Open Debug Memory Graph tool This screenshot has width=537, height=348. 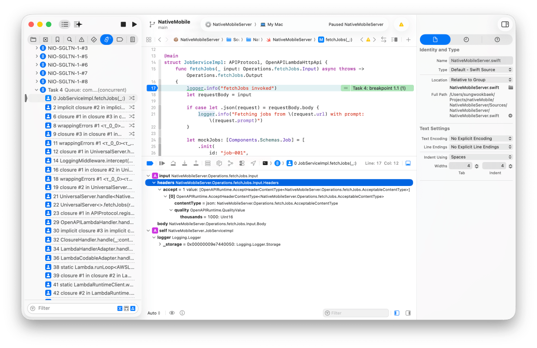point(230,163)
